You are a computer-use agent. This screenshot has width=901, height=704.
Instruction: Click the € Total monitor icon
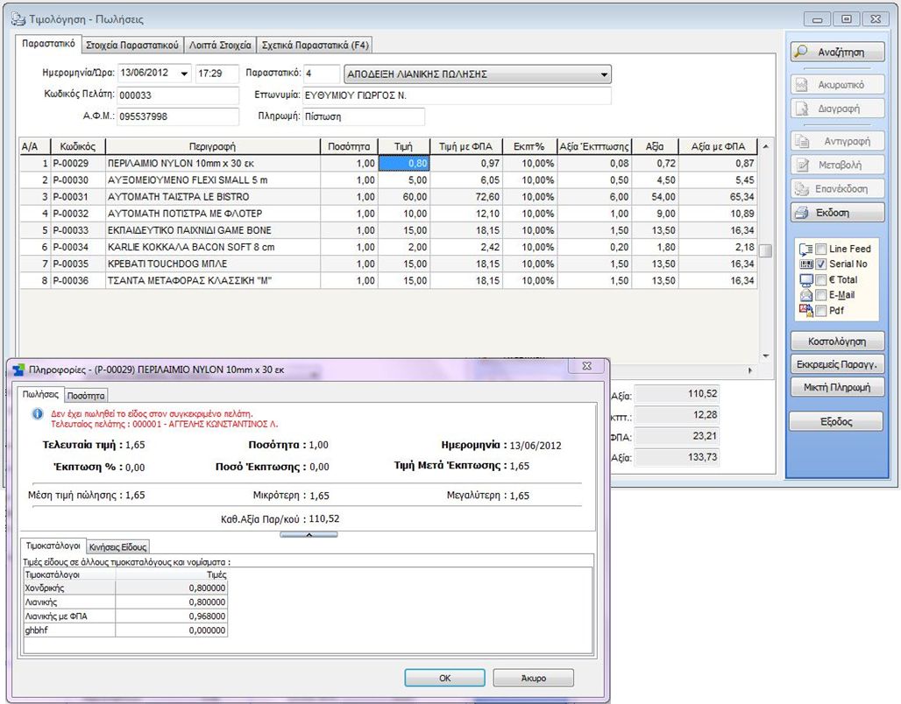(806, 280)
